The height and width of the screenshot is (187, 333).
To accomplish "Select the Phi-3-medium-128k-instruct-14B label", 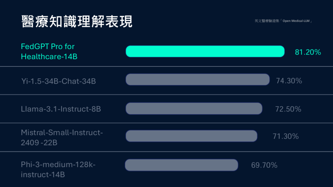I will point(58,169).
